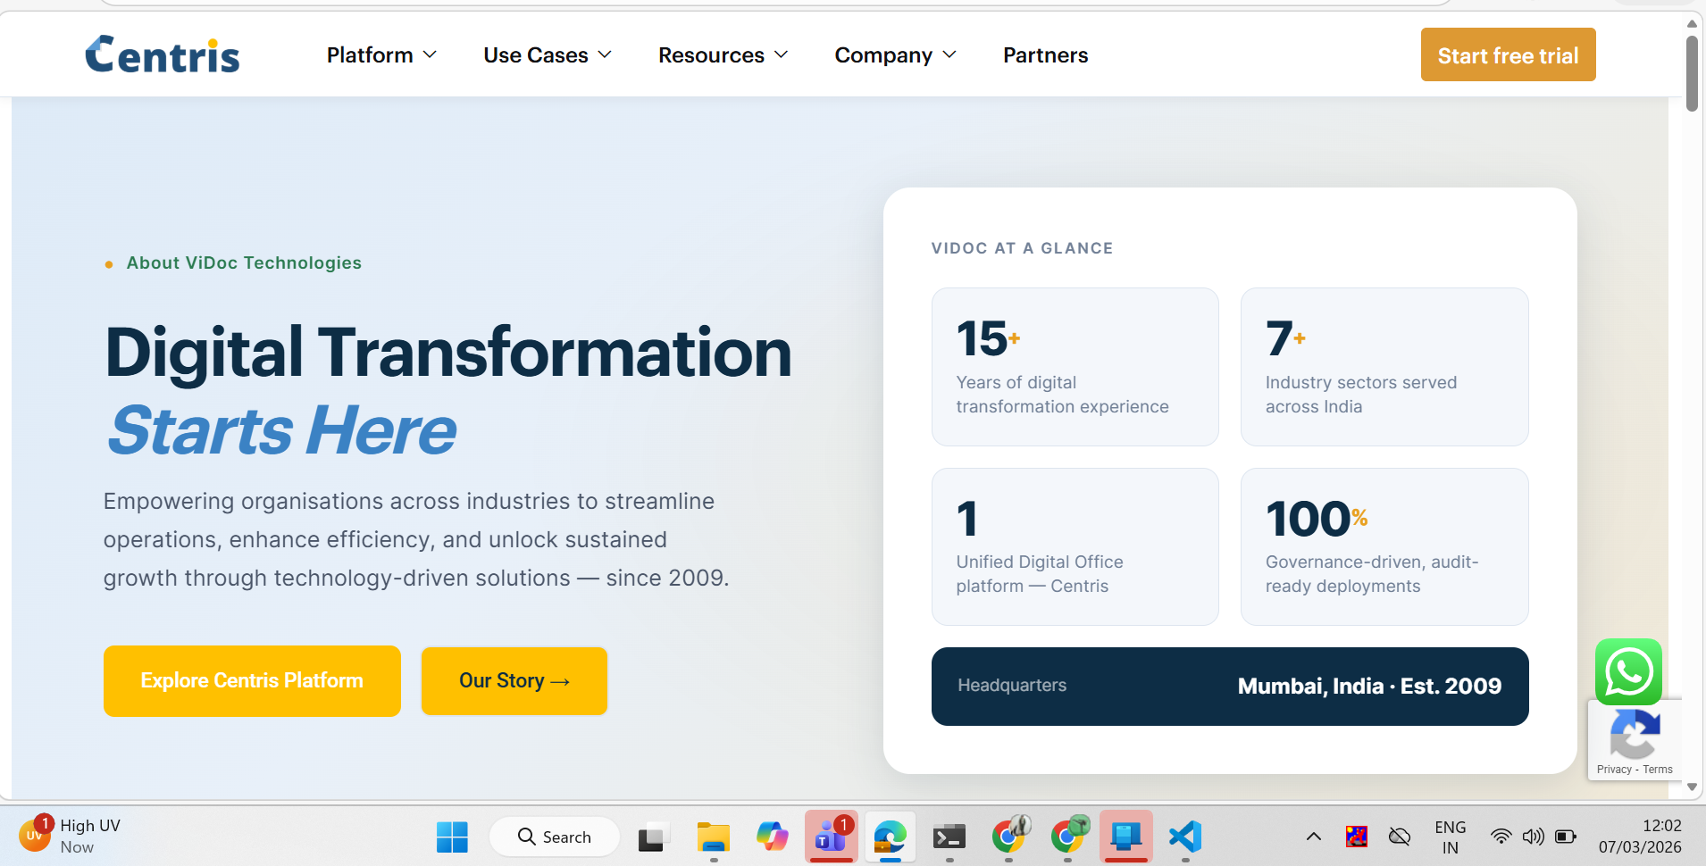This screenshot has height=866, width=1706.
Task: Expand the Platform dropdown menu
Action: pyautogui.click(x=381, y=55)
